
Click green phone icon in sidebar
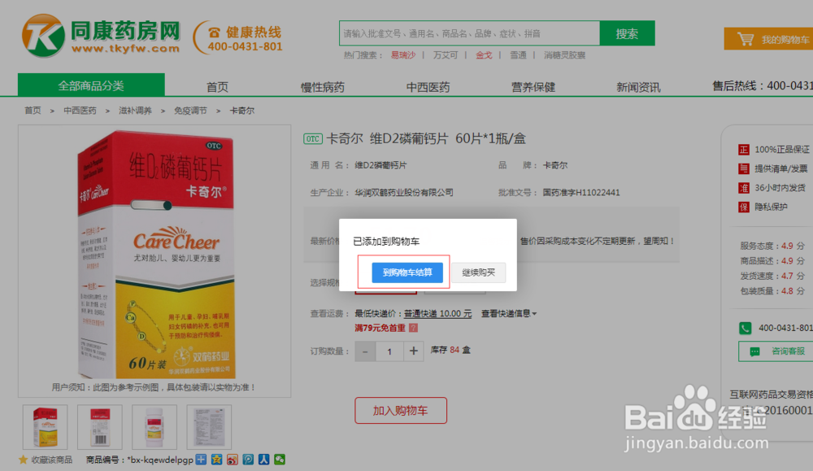pyautogui.click(x=745, y=328)
